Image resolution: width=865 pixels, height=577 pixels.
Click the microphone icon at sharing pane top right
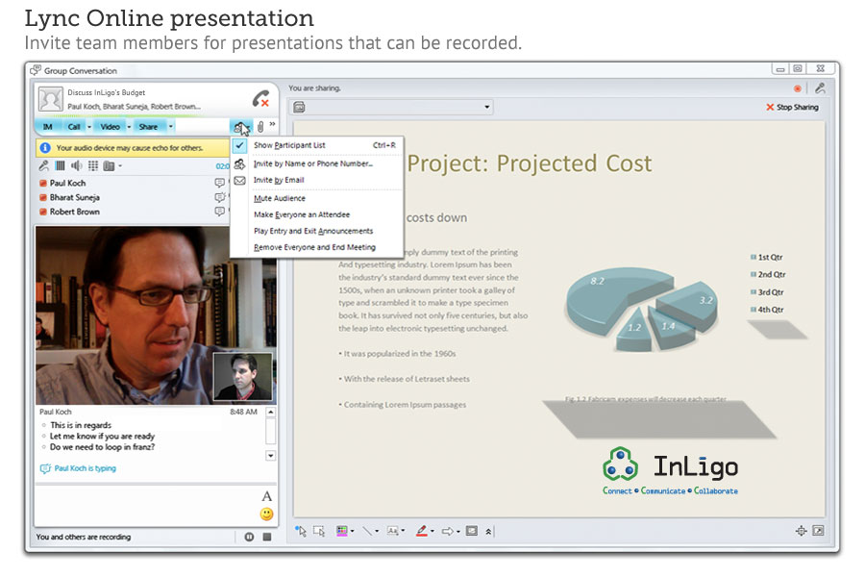tap(820, 88)
